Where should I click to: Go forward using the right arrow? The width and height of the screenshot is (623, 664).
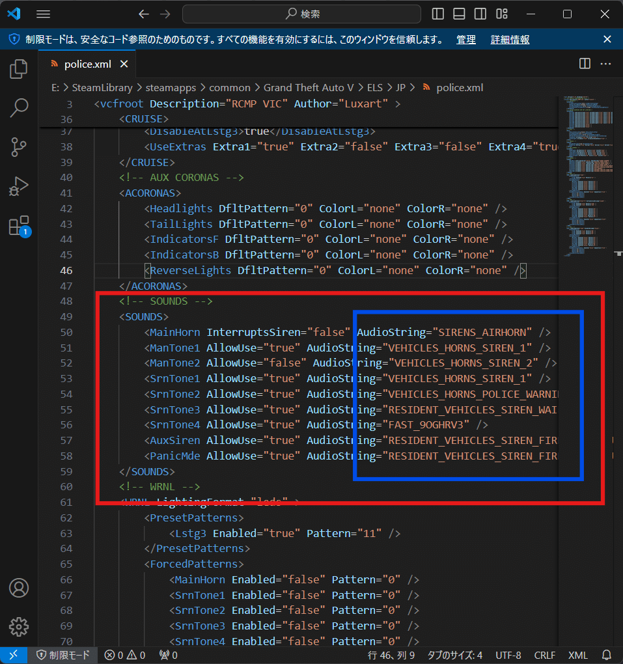tap(165, 14)
